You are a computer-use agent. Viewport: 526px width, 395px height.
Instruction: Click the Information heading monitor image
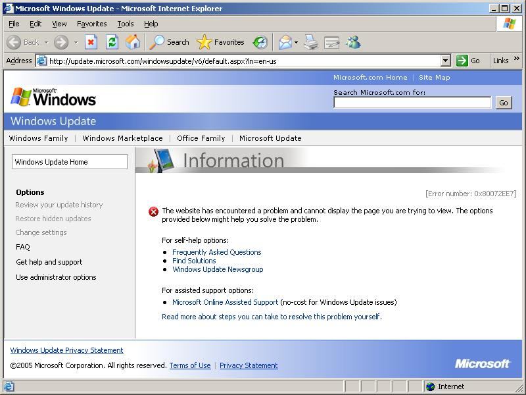pos(162,160)
